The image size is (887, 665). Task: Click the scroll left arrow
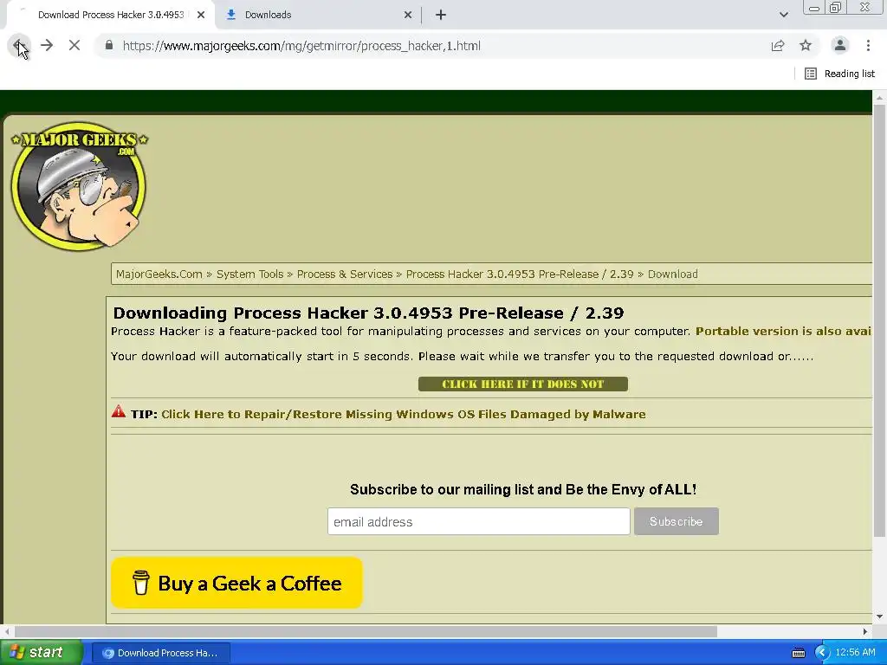pyautogui.click(x=7, y=631)
